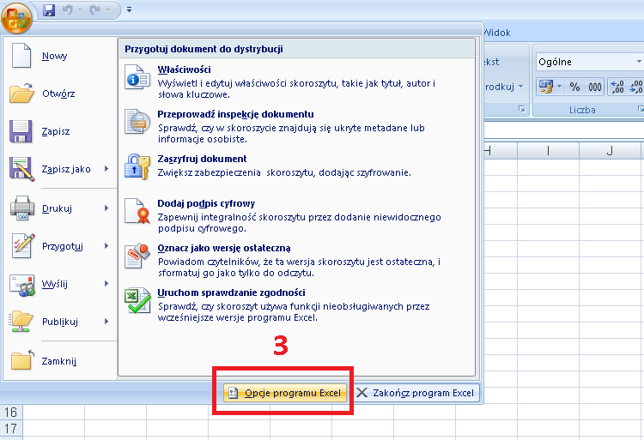Screen dimensions: 644x440
Task: Select row 17 header
Action: (11, 429)
